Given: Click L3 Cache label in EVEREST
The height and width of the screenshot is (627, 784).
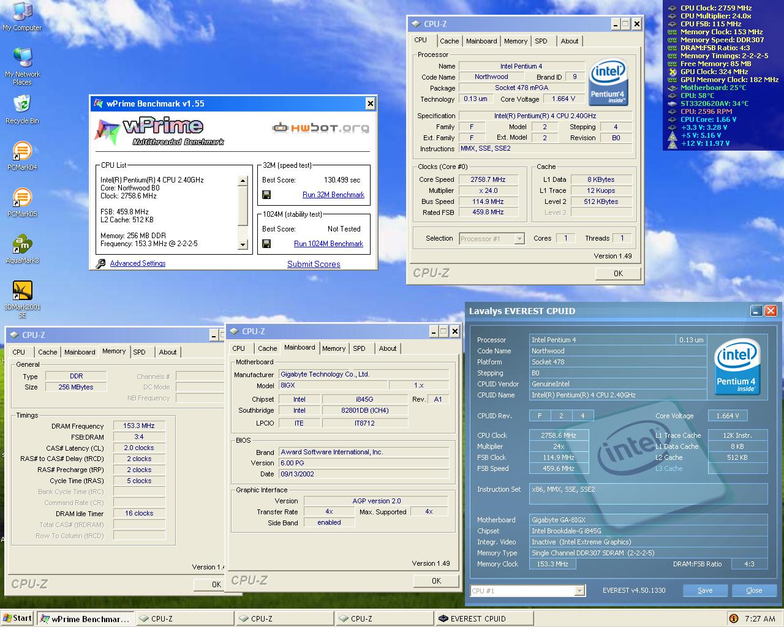Looking at the screenshot, I should coord(669,468).
